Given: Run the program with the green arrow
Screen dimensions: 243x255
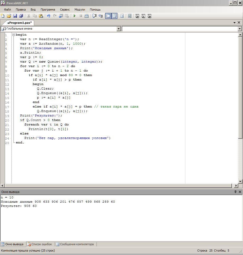Looking at the screenshot, I should pos(75,16).
